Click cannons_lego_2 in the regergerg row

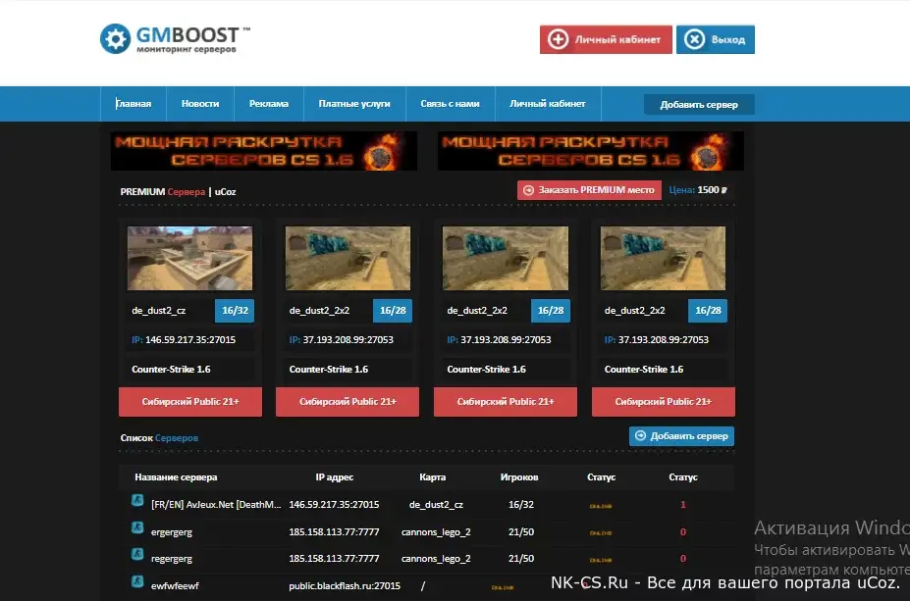436,559
